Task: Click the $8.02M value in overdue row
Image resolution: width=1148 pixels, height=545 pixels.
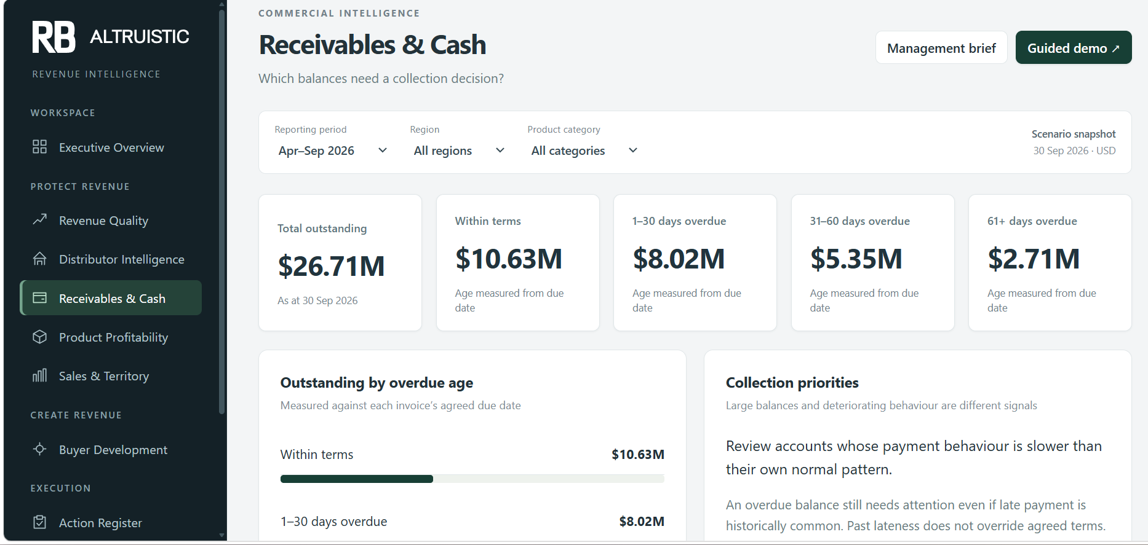Action: tap(642, 522)
